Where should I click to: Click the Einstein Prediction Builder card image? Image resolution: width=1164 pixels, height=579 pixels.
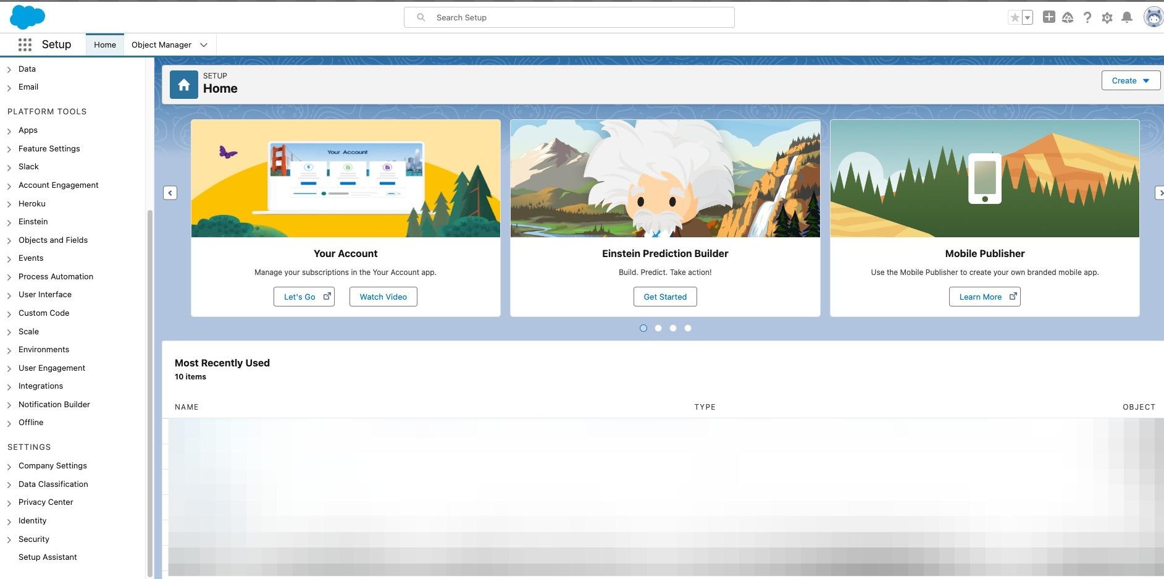pos(665,179)
